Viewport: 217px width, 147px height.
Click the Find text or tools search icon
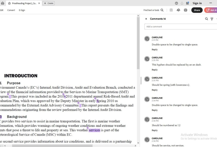coord(162,10)
